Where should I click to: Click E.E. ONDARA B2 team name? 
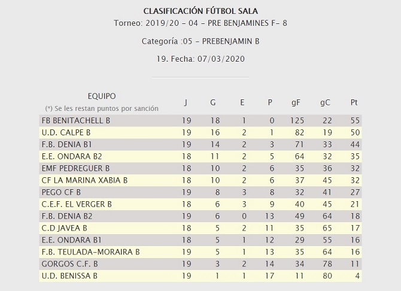tap(69, 156)
